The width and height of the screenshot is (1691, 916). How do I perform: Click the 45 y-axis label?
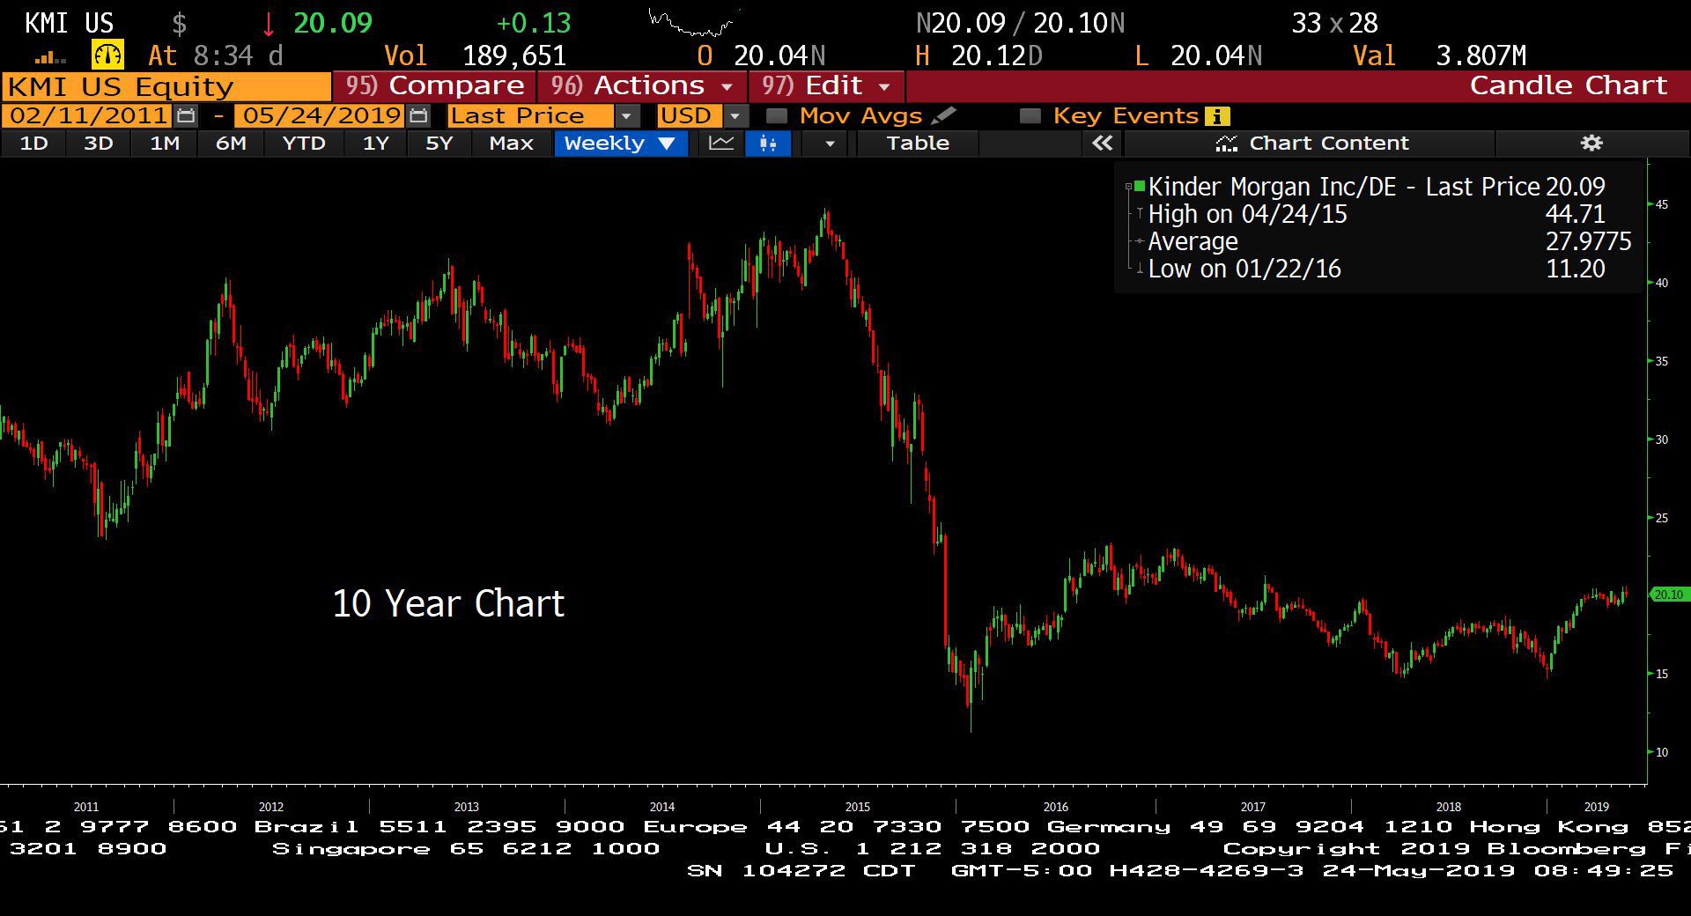click(x=1662, y=204)
